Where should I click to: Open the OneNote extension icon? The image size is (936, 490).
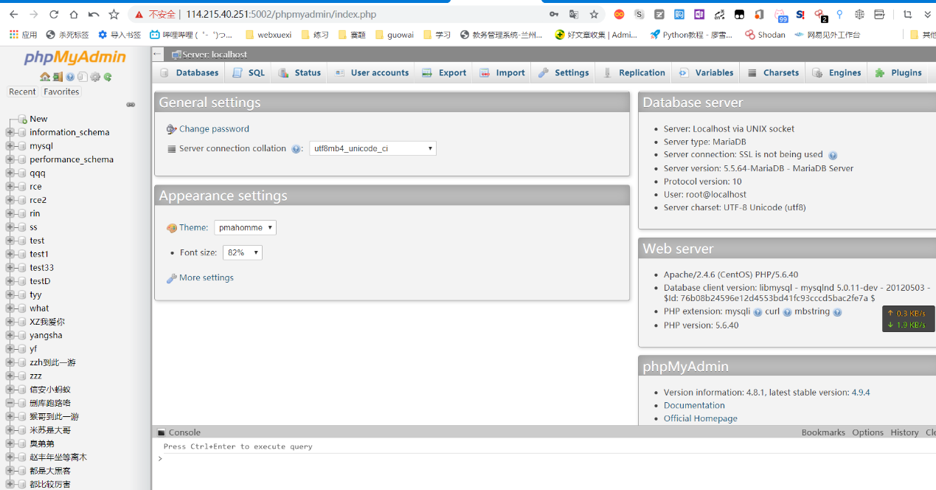[699, 14]
